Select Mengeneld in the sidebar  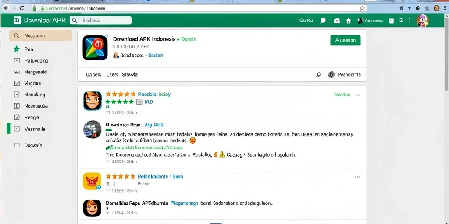point(36,72)
